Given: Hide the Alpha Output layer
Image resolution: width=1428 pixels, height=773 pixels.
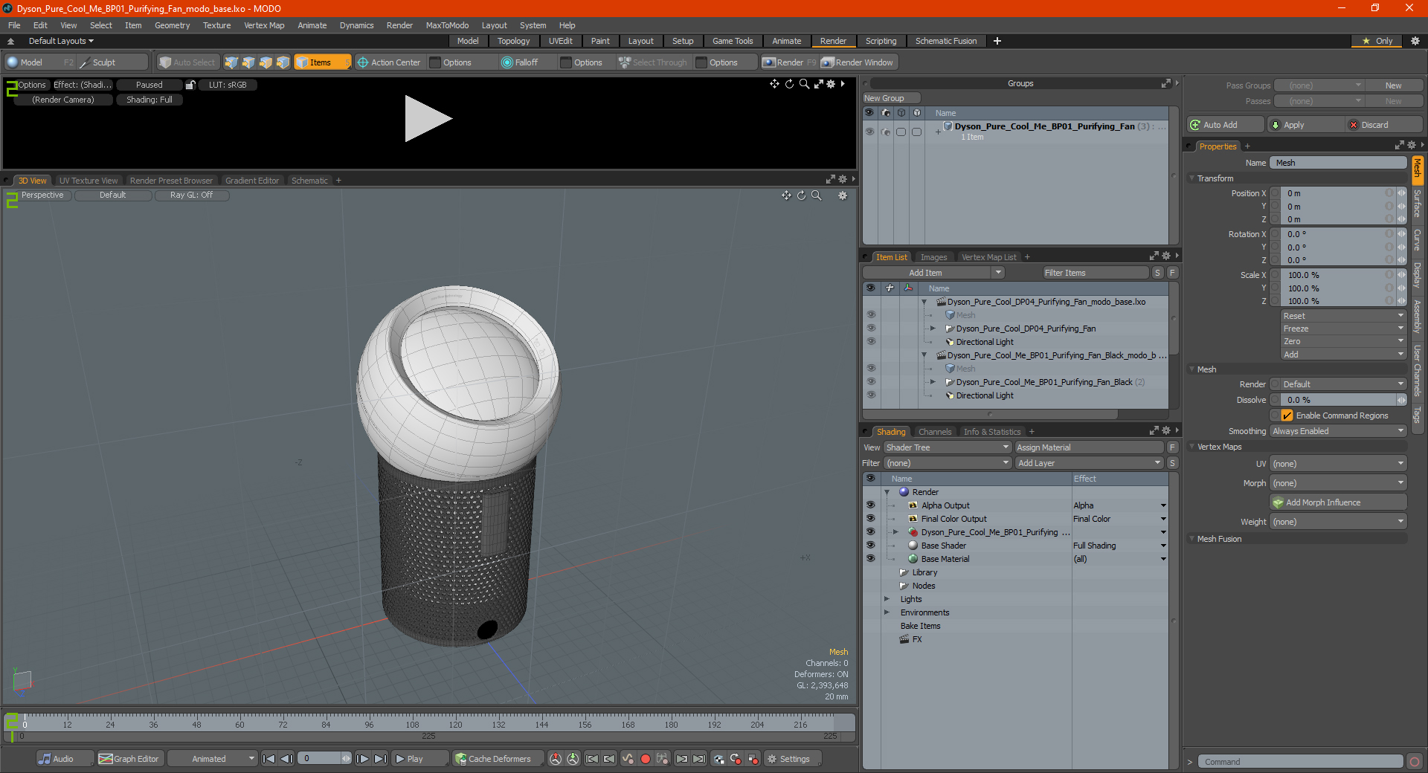Looking at the screenshot, I should [870, 505].
